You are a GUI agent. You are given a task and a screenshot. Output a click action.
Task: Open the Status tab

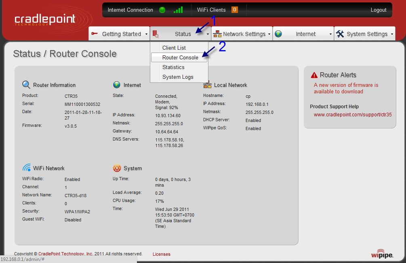181,34
